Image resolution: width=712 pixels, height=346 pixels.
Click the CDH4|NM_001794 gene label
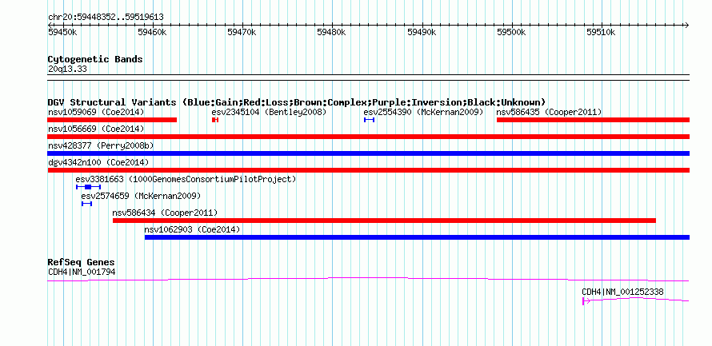pos(82,272)
